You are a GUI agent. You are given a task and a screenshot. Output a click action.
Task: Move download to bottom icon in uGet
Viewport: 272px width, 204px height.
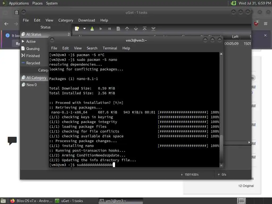pos(153,29)
